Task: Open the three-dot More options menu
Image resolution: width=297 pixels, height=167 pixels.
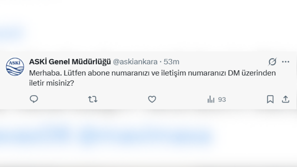Action: [x=285, y=61]
